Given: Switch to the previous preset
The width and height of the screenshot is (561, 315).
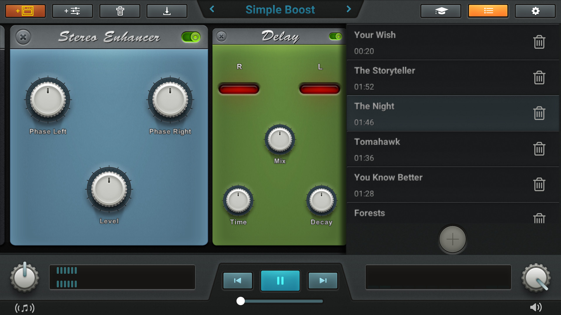Looking at the screenshot, I should [212, 9].
